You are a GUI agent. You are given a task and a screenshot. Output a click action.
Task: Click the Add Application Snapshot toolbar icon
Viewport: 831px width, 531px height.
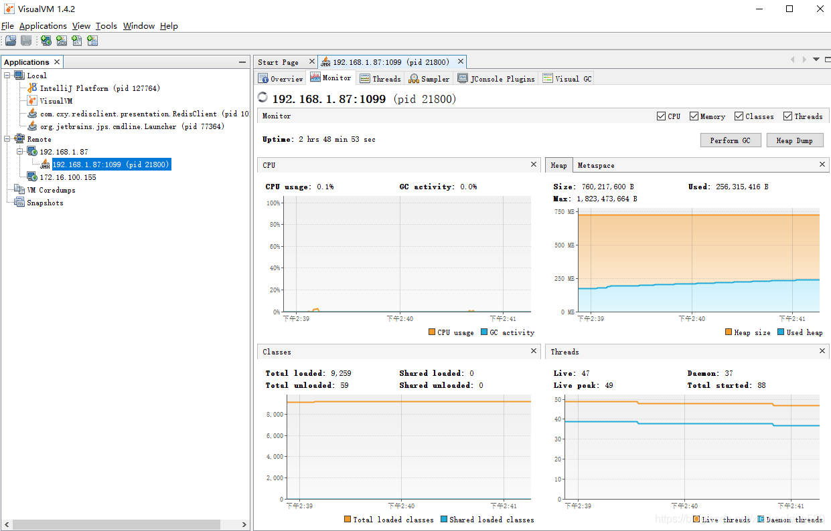pos(92,41)
